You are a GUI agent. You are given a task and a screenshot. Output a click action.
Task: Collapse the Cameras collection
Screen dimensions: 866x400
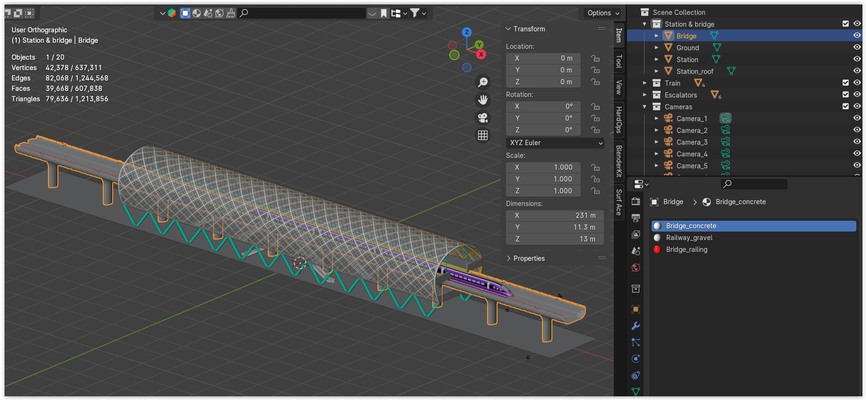pos(645,107)
